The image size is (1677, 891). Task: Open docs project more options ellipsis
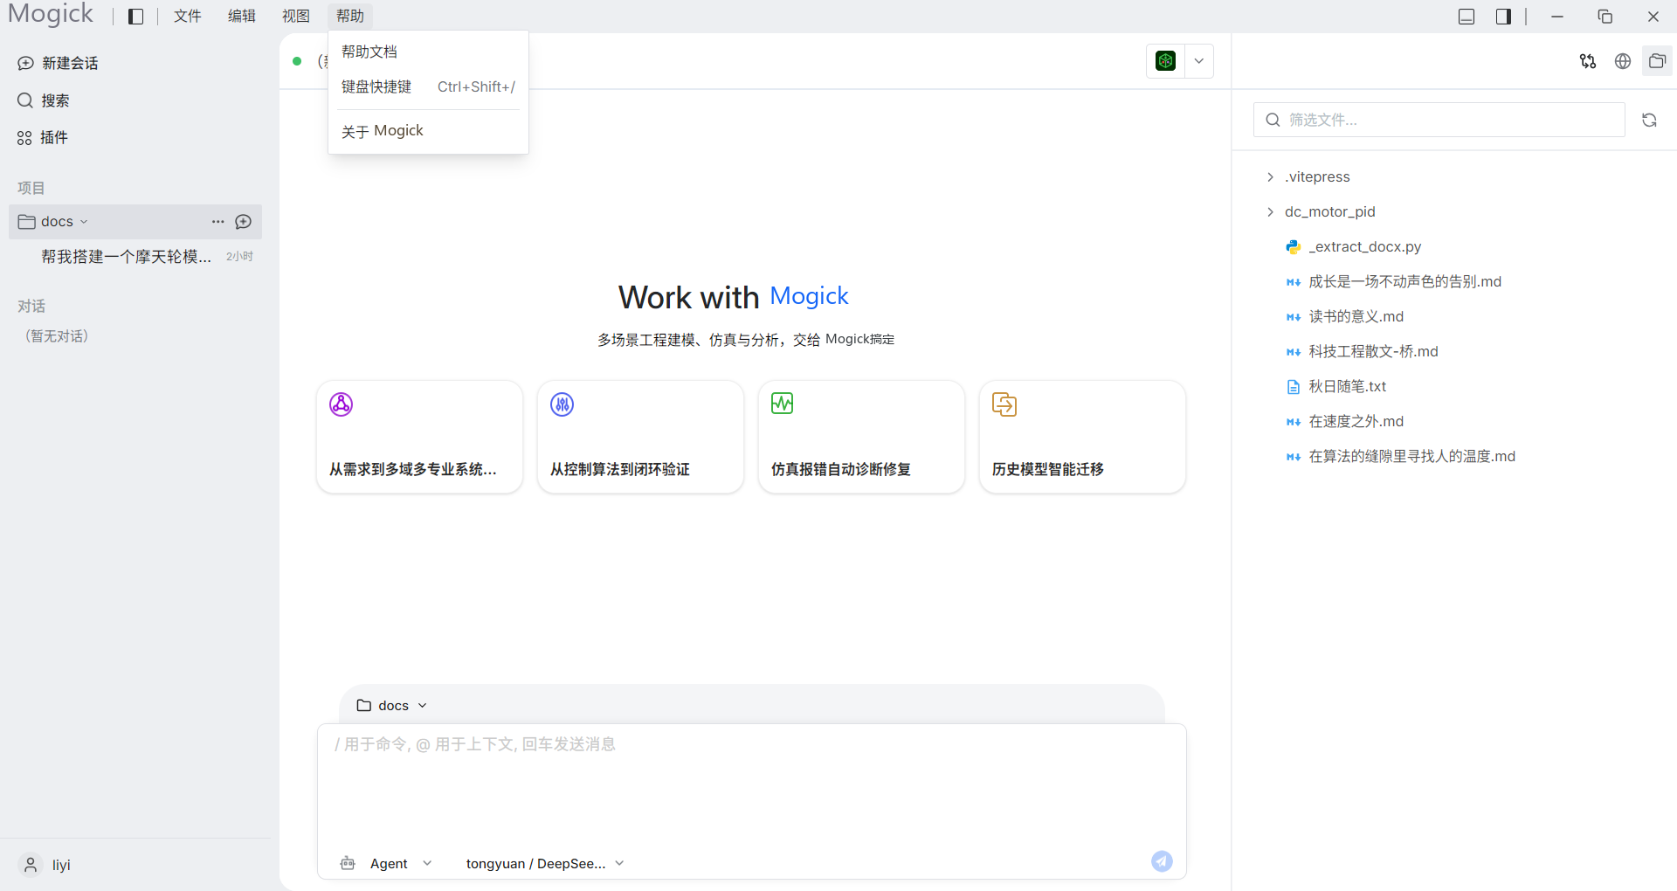[x=218, y=222]
